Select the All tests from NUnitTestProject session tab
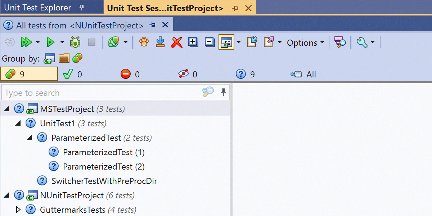The height and width of the screenshot is (216, 432). pos(80,25)
